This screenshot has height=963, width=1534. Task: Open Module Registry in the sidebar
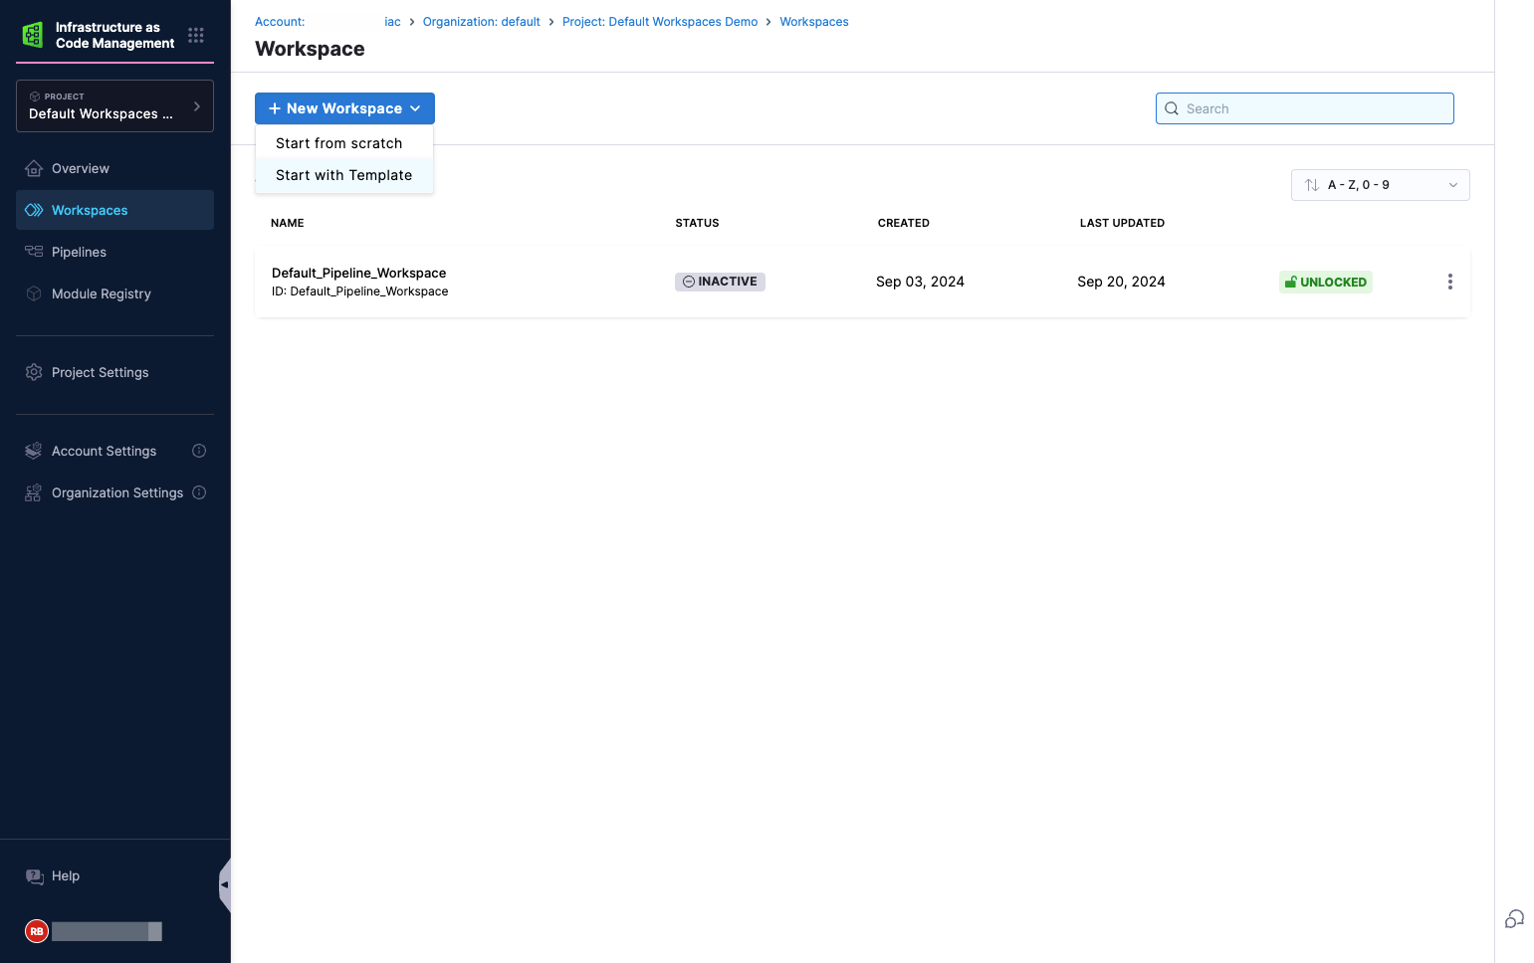coord(114,293)
